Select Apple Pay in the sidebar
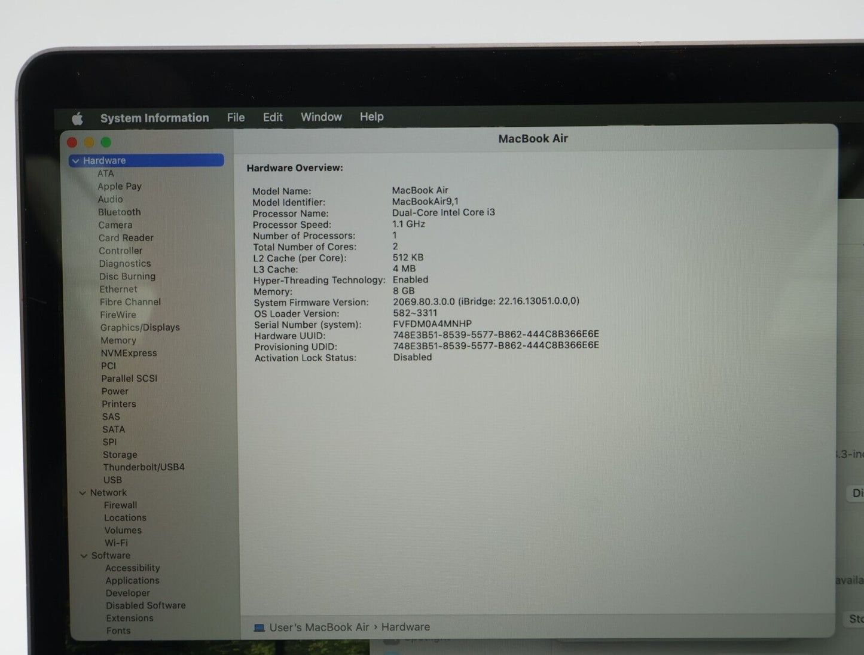This screenshot has height=655, width=864. click(120, 186)
